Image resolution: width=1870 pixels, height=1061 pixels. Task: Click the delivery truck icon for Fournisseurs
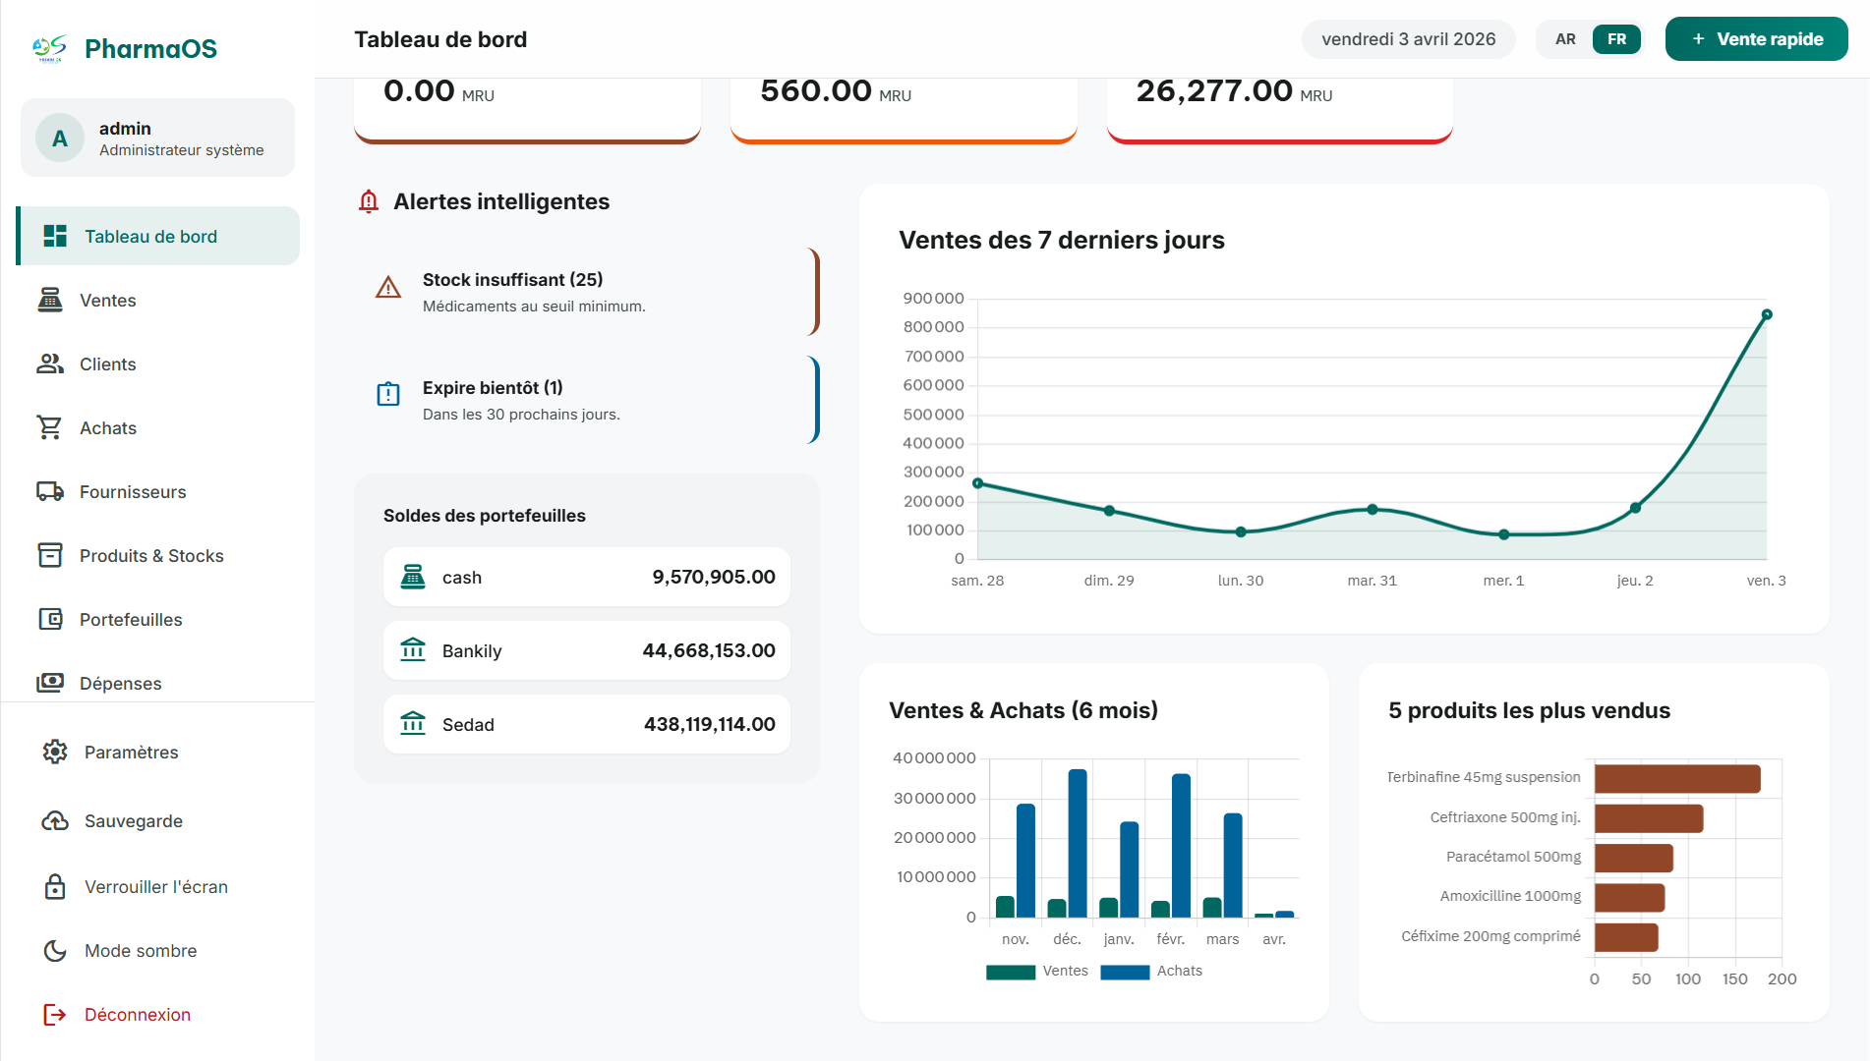coord(50,491)
